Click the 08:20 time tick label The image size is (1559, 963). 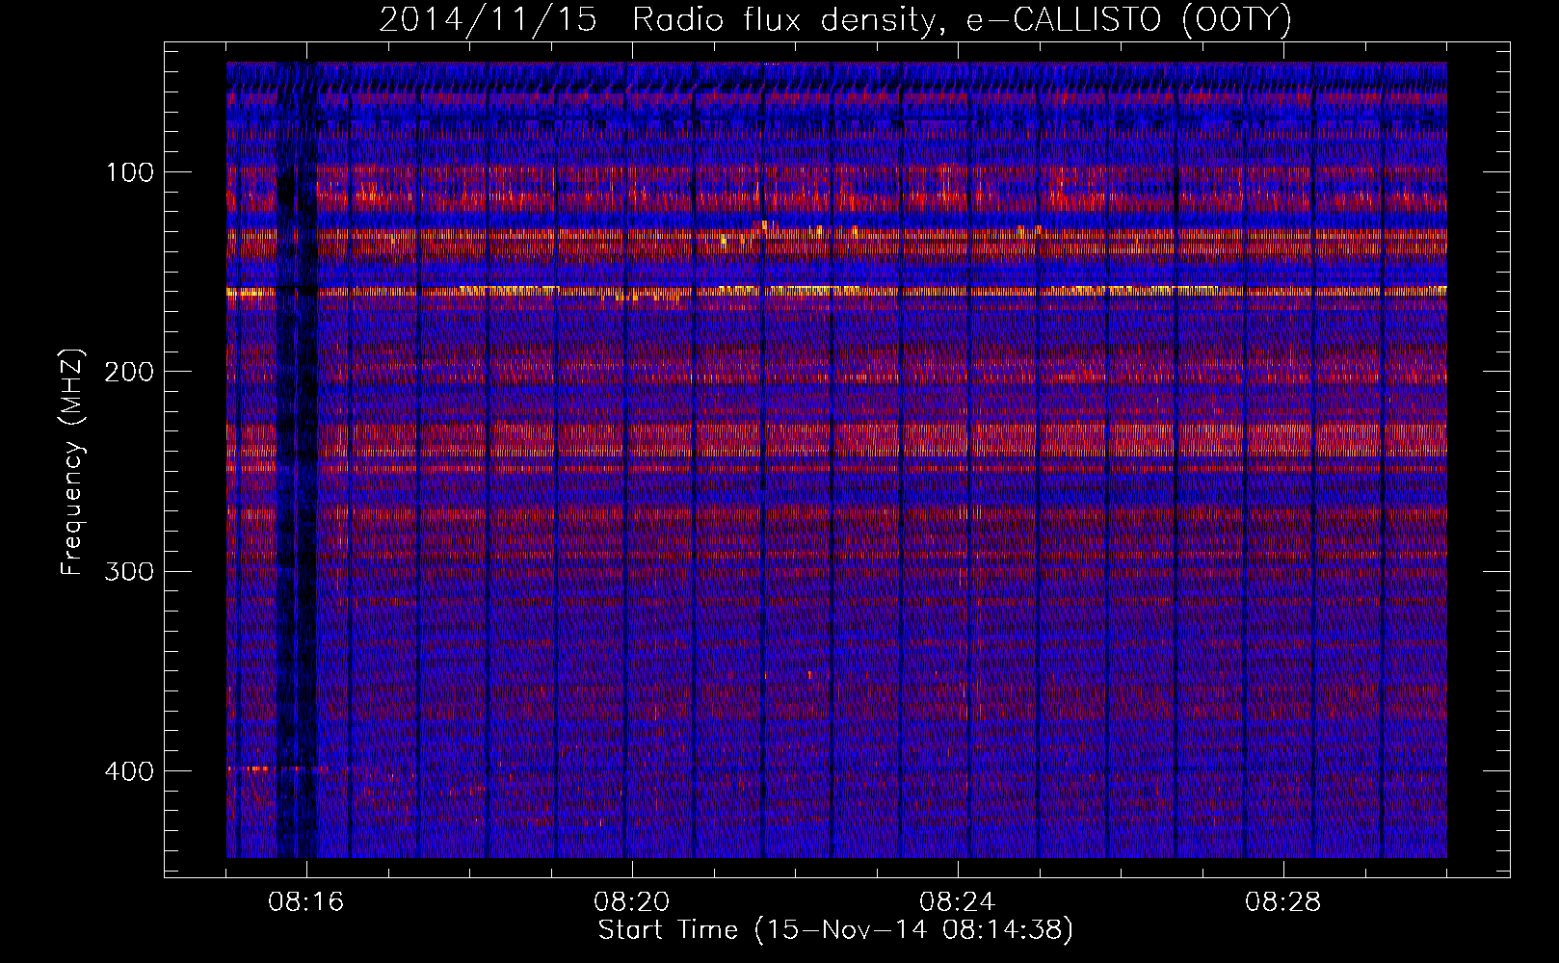click(x=632, y=902)
